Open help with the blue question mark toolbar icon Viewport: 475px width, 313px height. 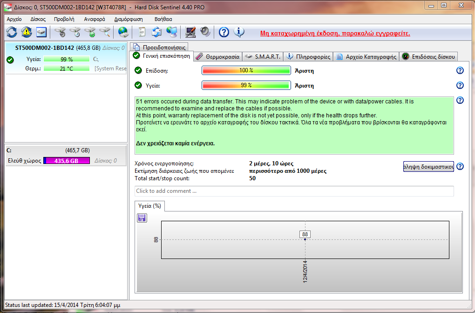224,32
